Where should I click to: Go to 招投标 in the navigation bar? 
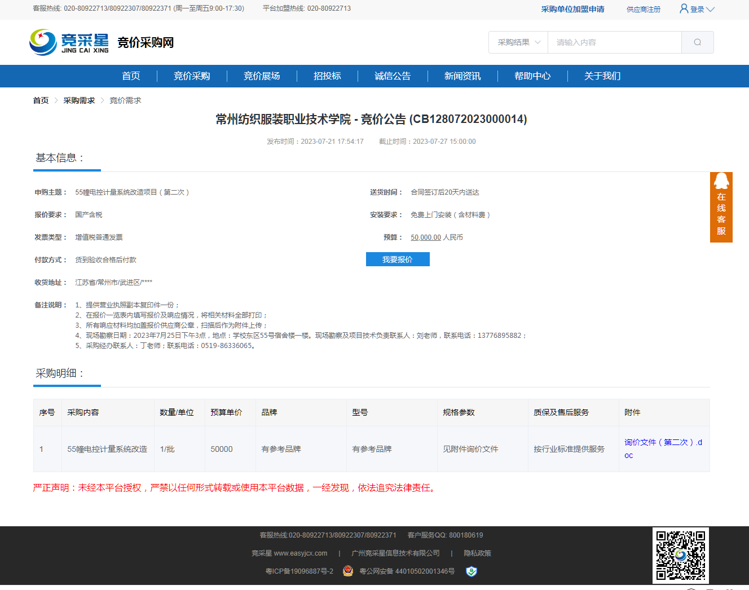[x=327, y=76]
